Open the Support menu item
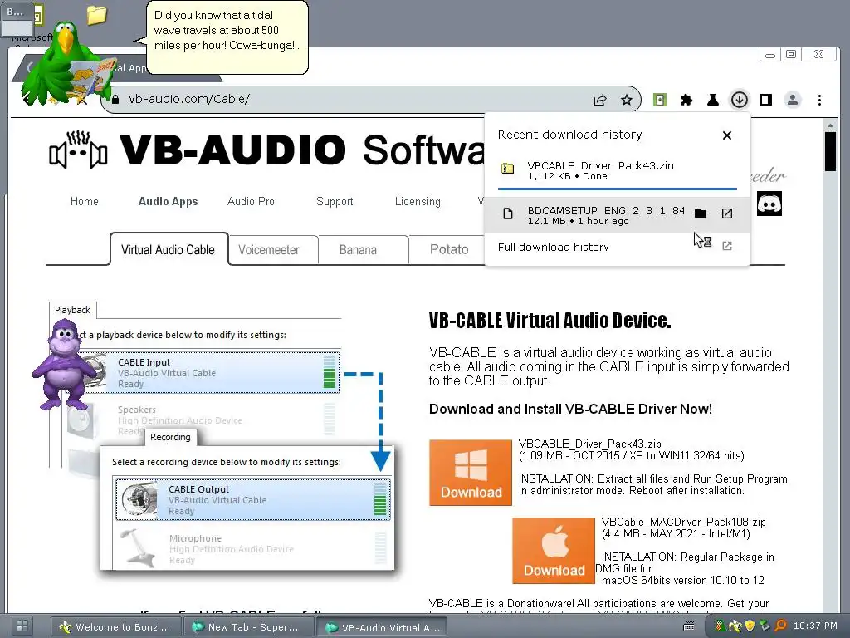Image resolution: width=850 pixels, height=638 pixels. [x=335, y=201]
